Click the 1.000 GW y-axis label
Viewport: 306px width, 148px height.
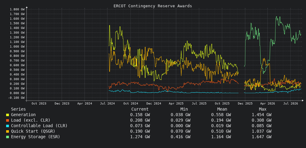pyautogui.click(x=17, y=47)
